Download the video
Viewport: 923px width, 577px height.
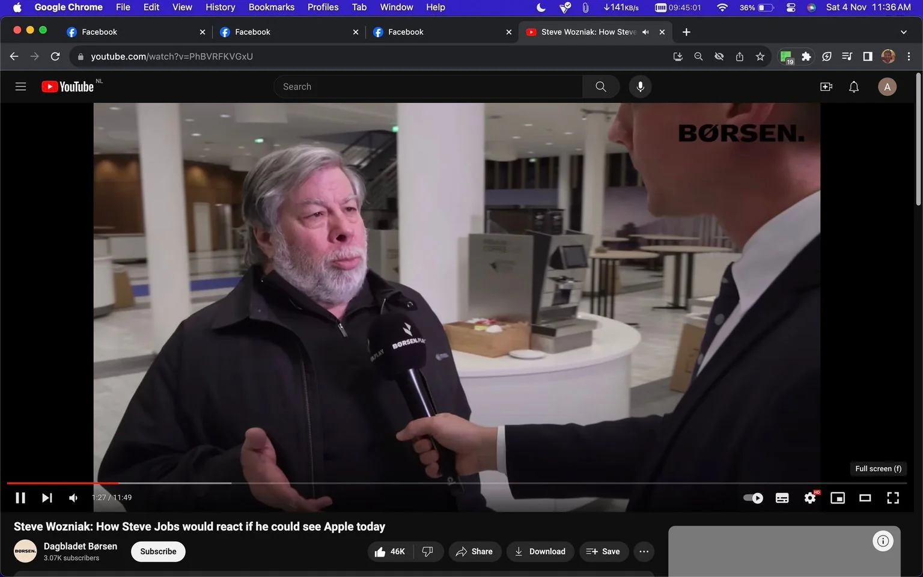(540, 552)
